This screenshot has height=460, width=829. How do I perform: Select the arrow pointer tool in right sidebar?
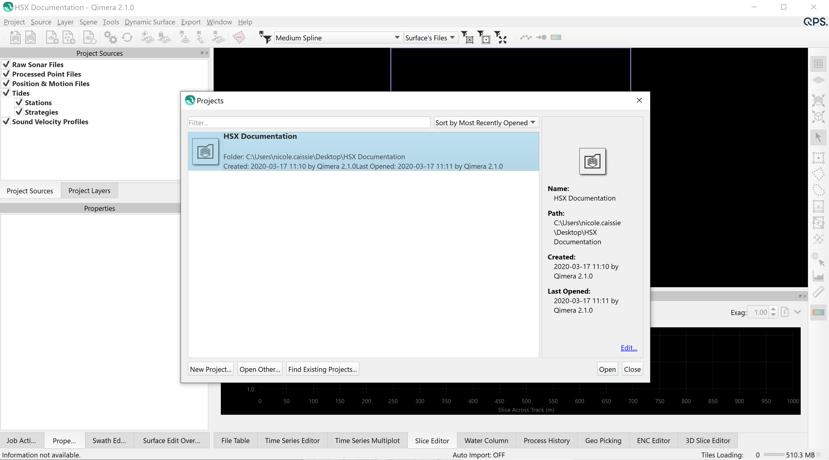pos(818,138)
